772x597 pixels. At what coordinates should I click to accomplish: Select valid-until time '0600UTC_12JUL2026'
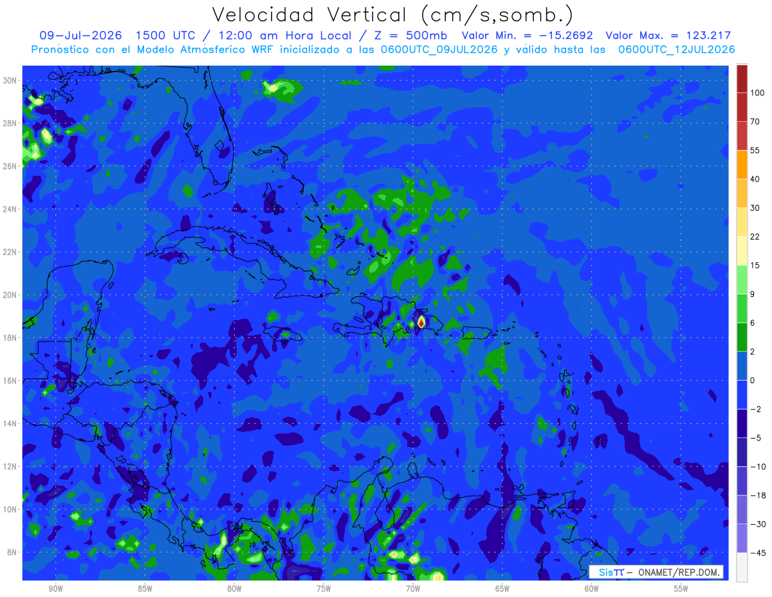[677, 50]
